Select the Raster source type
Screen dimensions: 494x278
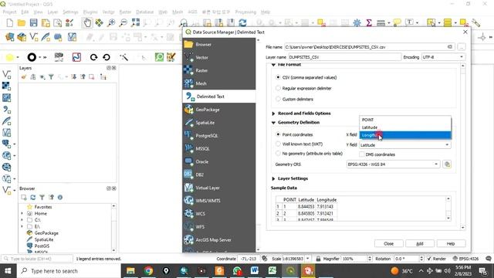coord(219,70)
